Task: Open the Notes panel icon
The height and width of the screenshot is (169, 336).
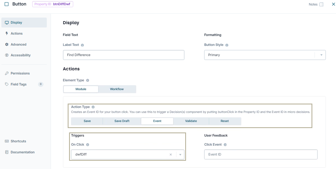Action: [x=321, y=4]
